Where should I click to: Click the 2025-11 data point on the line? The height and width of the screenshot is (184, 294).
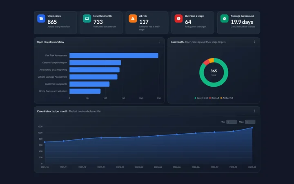[x=64, y=141]
